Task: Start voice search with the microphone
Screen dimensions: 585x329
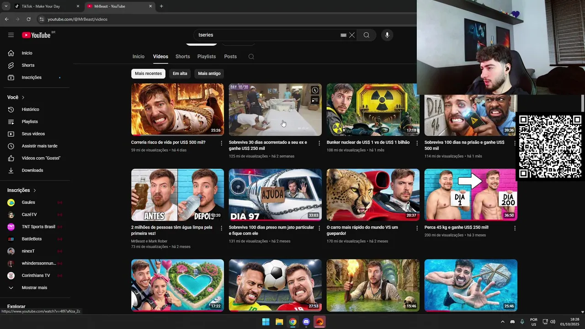Action: tap(387, 35)
